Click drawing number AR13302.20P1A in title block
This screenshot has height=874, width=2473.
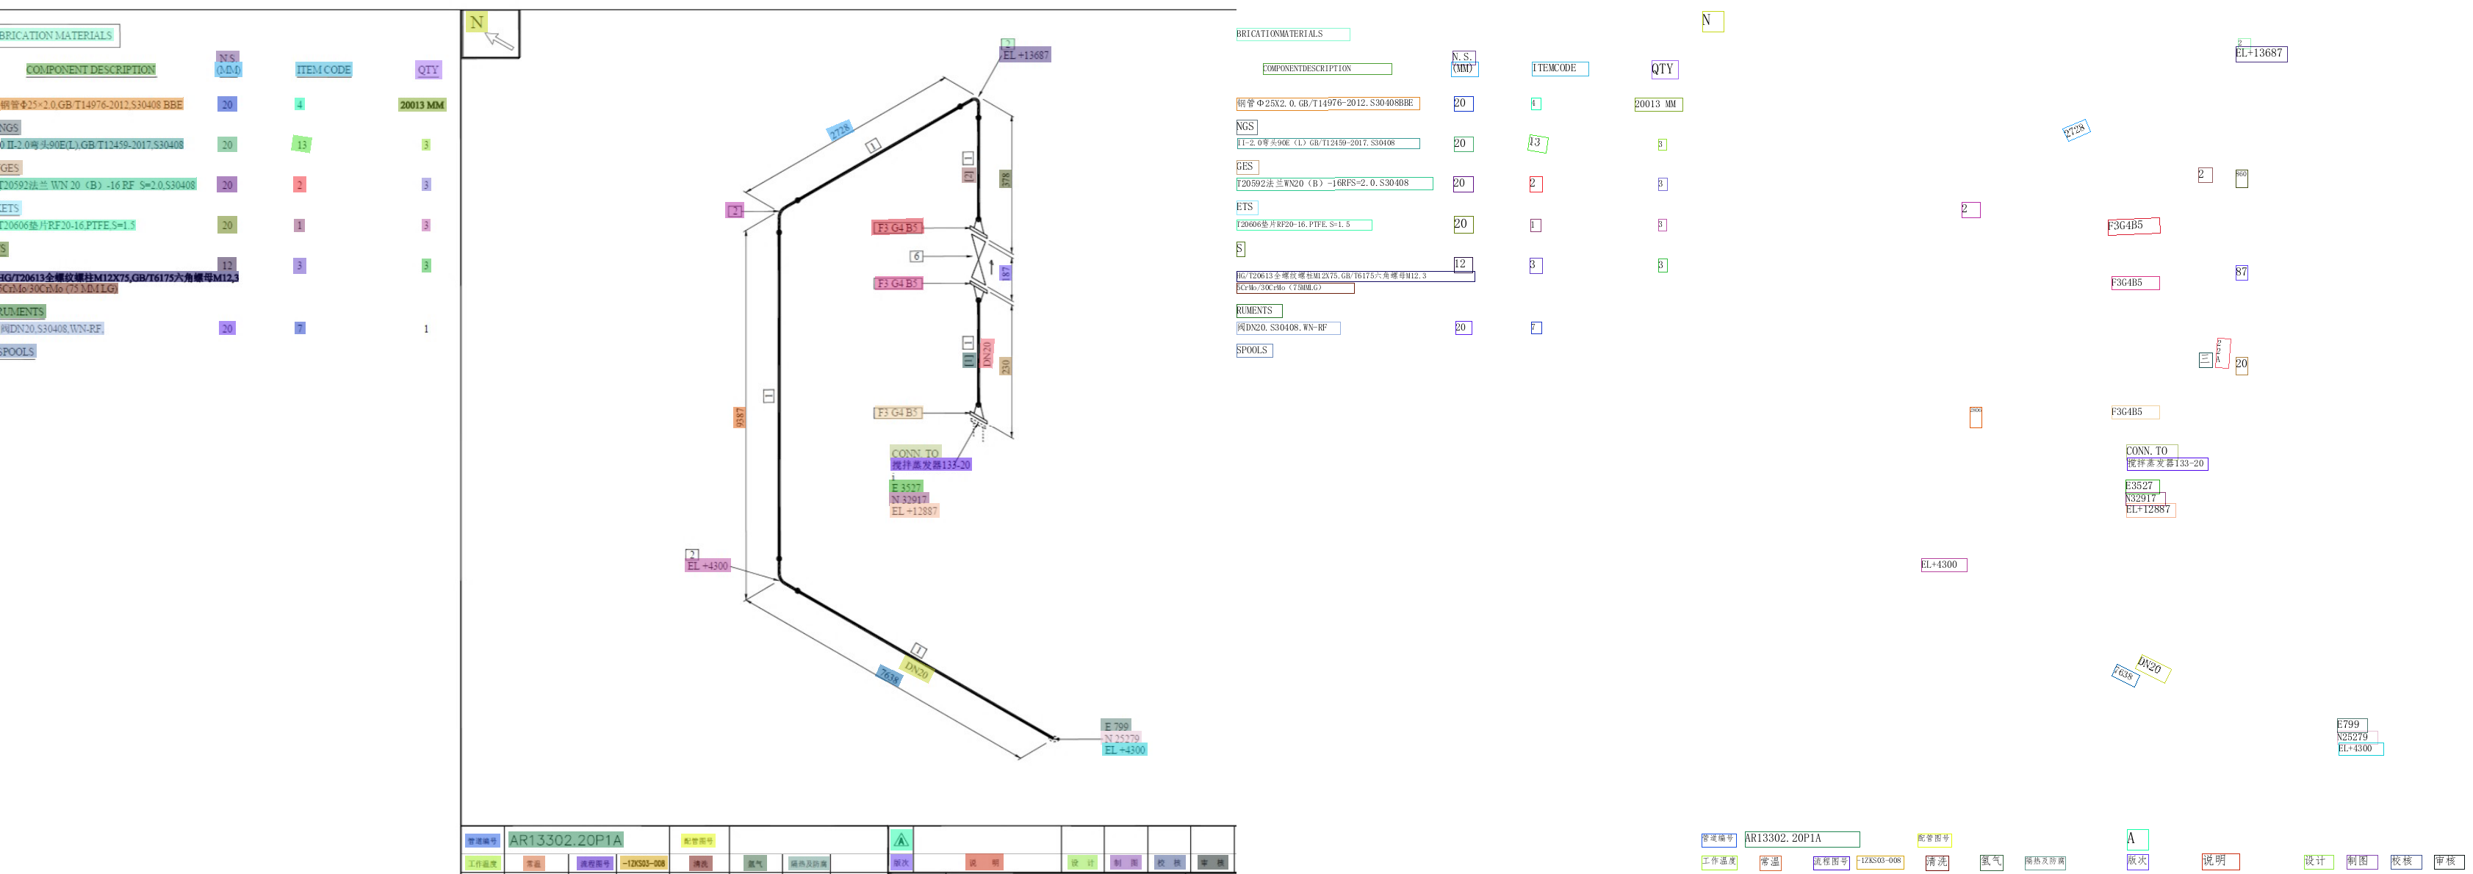click(566, 840)
